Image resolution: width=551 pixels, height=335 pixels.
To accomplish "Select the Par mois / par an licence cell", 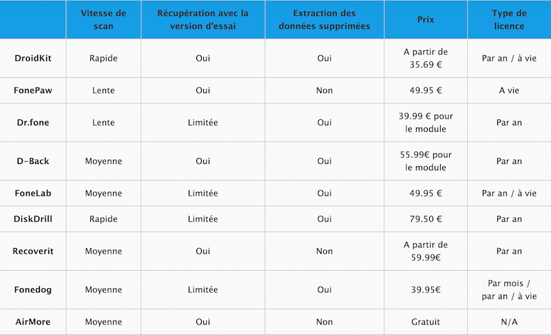I will (509, 290).
